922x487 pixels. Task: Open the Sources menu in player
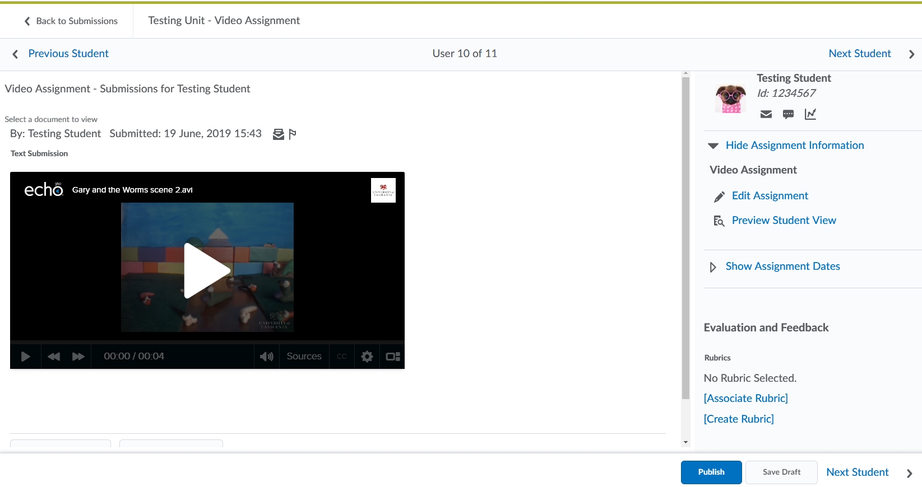(x=304, y=357)
